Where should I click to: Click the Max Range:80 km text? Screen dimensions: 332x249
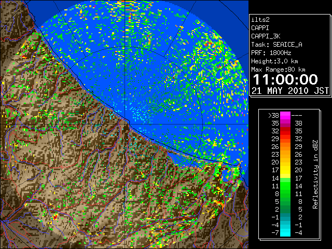(278, 70)
